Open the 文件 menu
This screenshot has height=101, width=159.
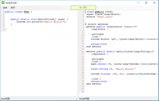5,8
